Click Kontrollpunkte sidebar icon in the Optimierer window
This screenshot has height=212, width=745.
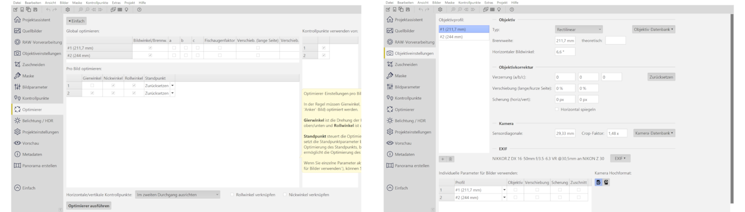coord(17,98)
